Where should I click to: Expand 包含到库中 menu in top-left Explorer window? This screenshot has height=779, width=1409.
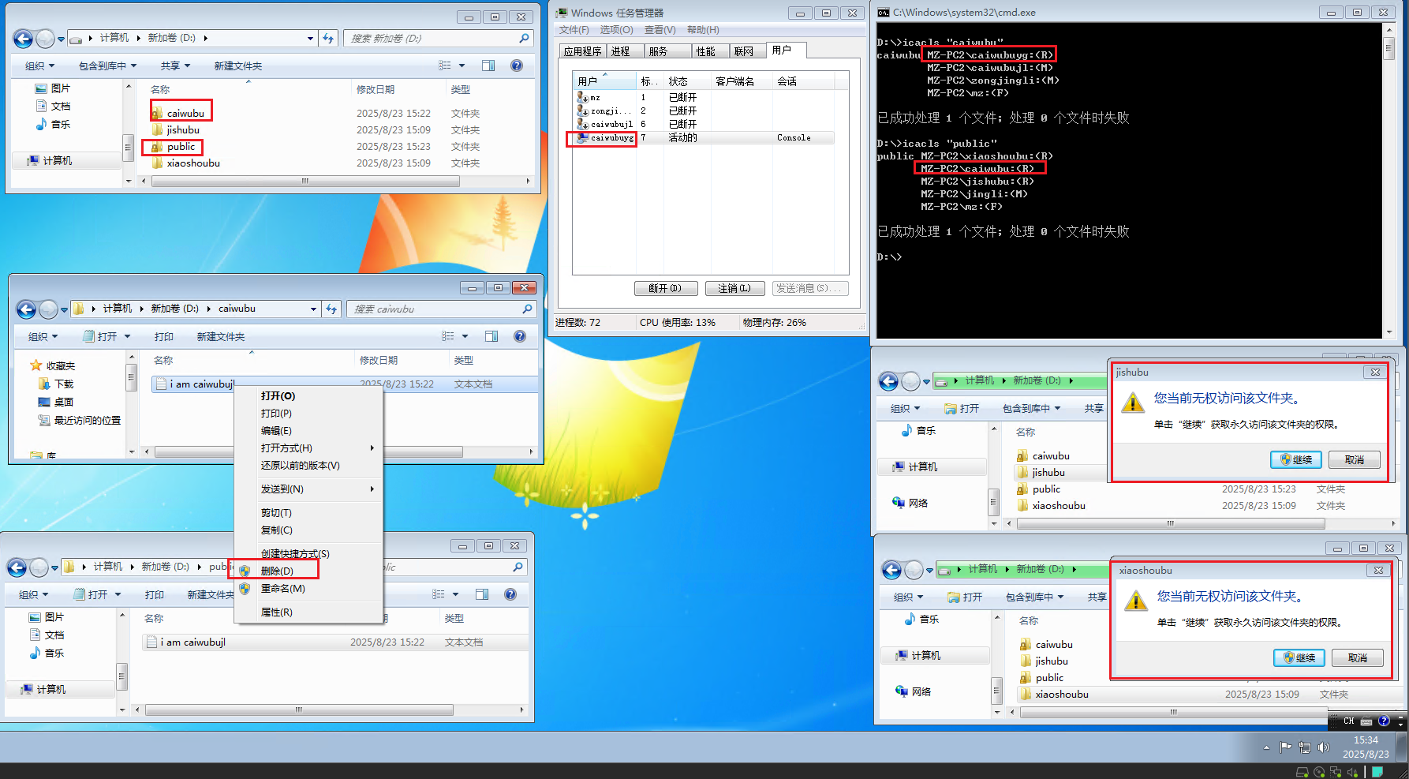coord(107,66)
